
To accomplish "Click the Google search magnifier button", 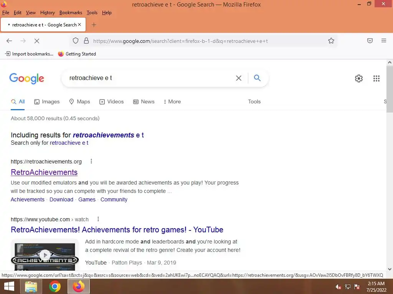I will tap(257, 78).
